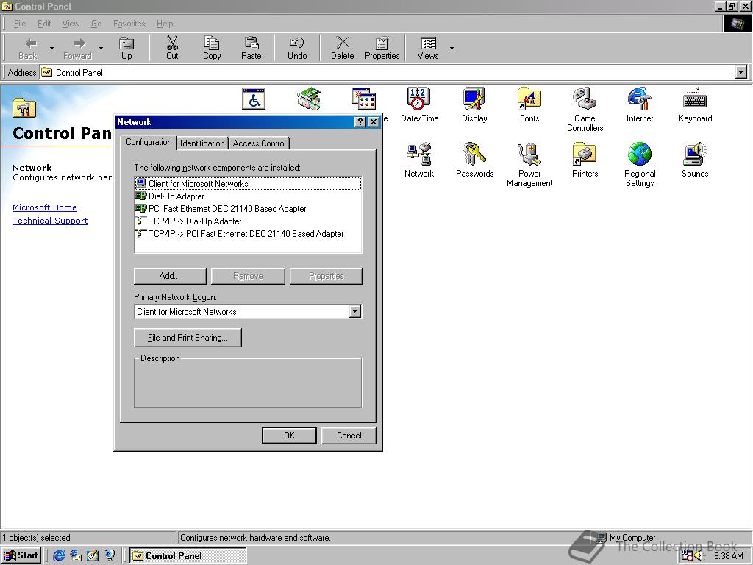The height and width of the screenshot is (565, 753).
Task: Go Up one folder level
Action: 126,48
